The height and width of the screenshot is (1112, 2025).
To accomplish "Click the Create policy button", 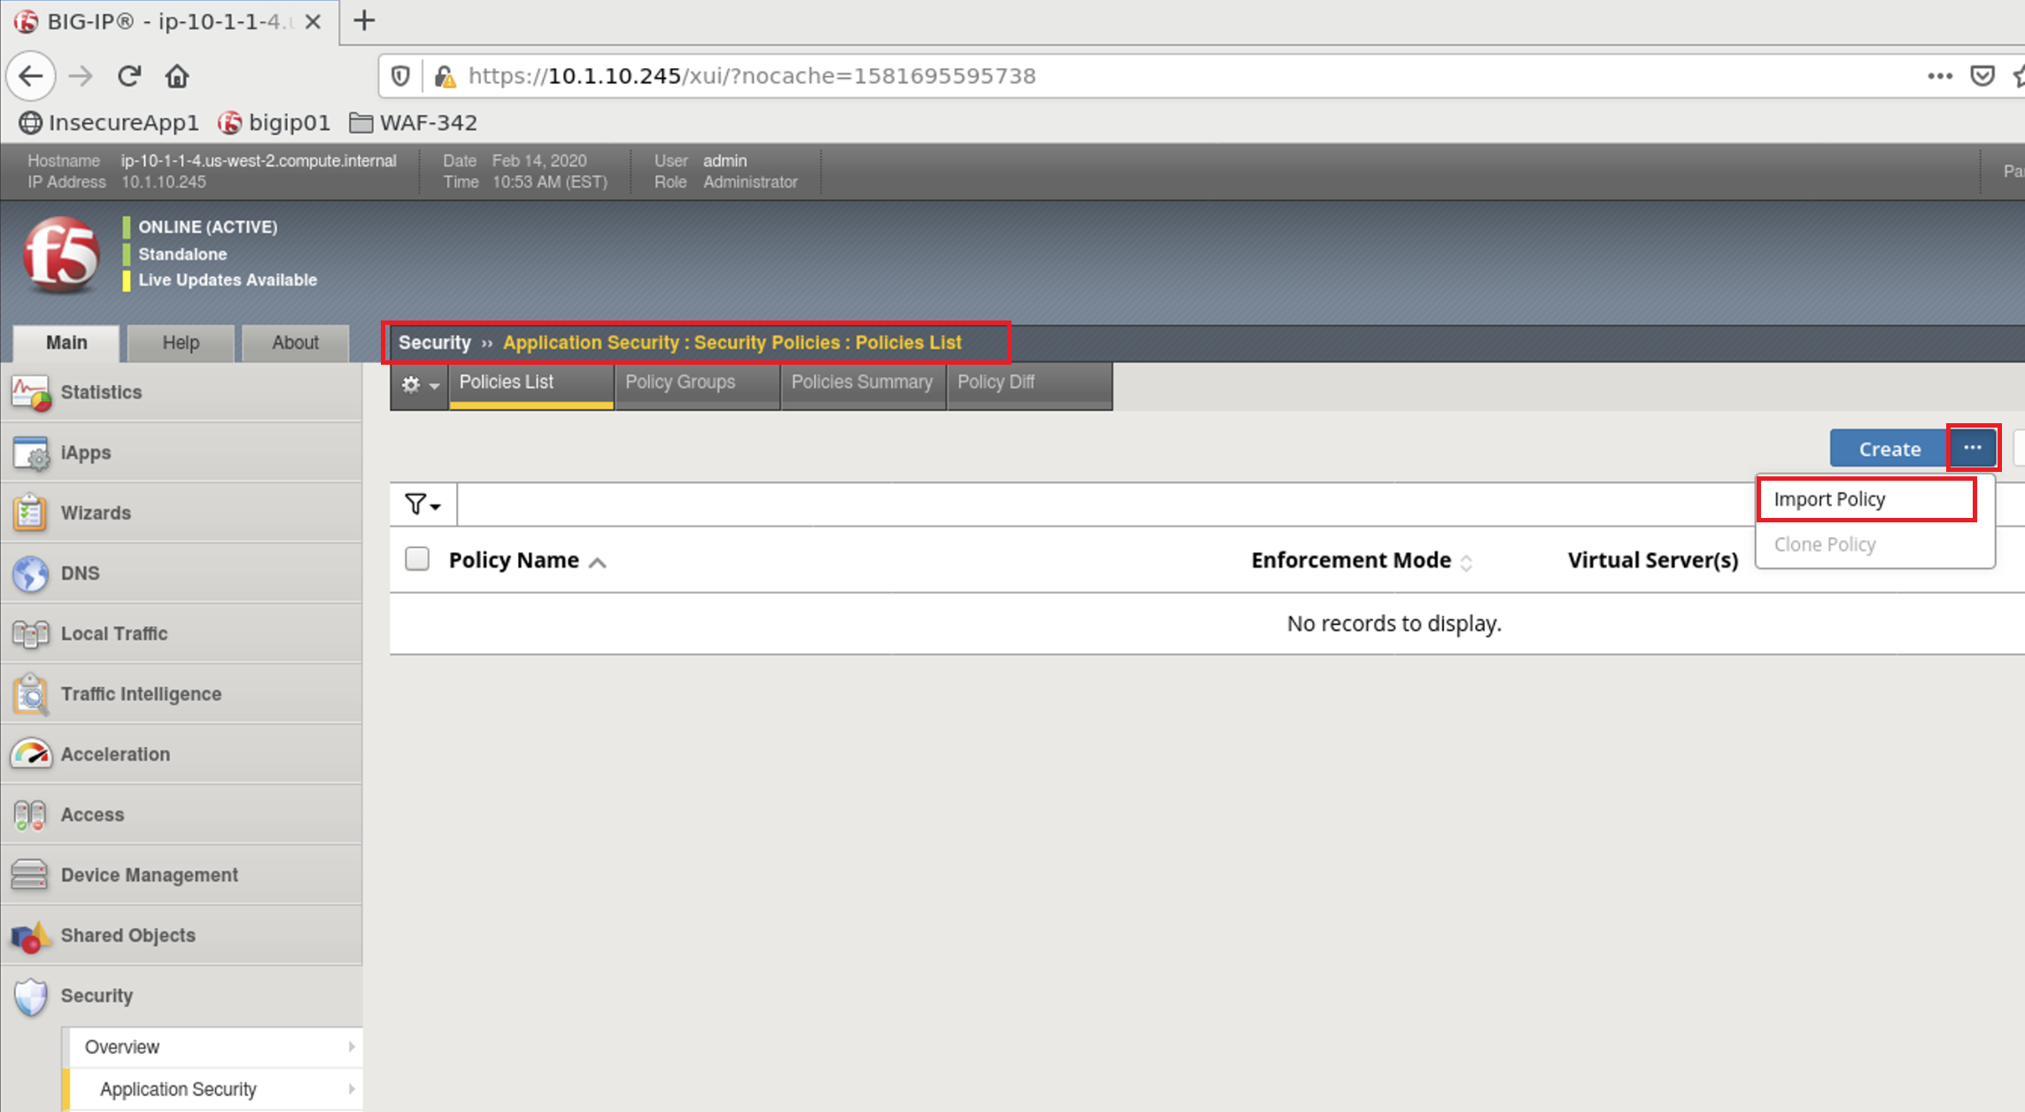I will click(1889, 449).
